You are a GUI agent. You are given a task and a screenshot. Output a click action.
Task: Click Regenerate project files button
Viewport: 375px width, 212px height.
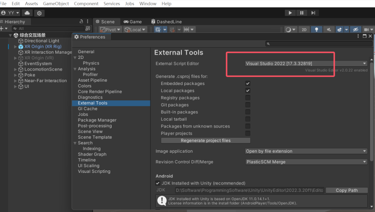[x=205, y=141]
